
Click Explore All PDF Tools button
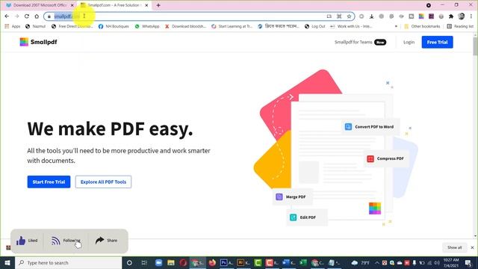click(103, 182)
